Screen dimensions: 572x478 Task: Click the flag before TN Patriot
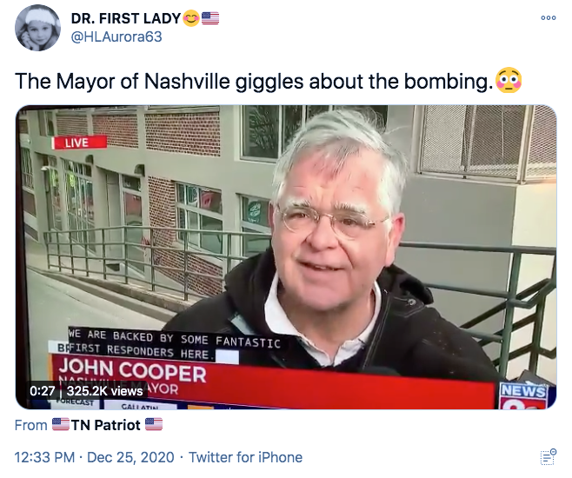pyautogui.click(x=61, y=424)
